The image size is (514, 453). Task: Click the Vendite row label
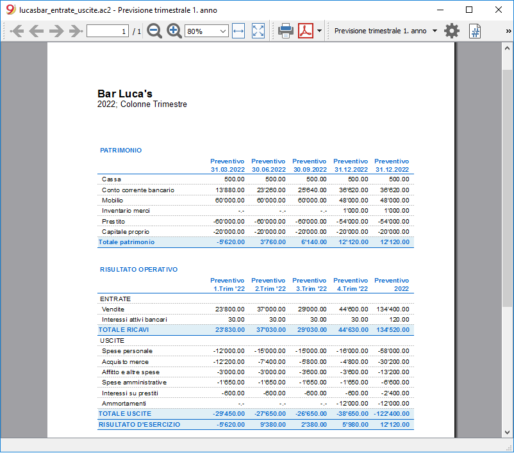tap(113, 309)
